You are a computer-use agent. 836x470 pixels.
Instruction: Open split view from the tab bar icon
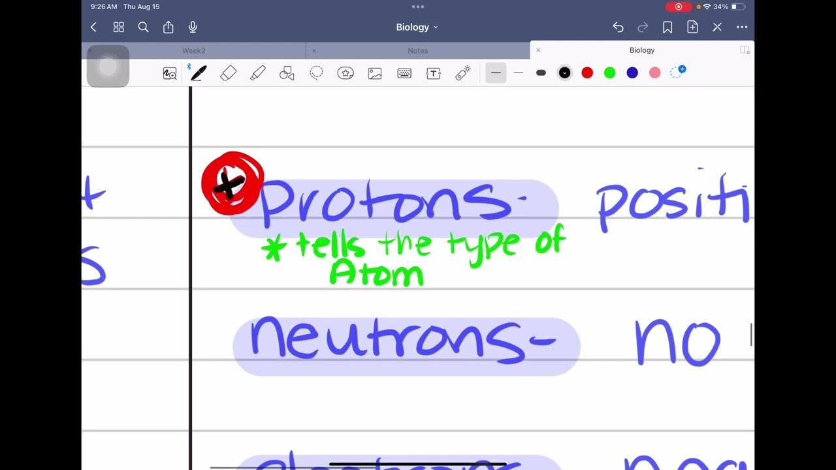745,50
